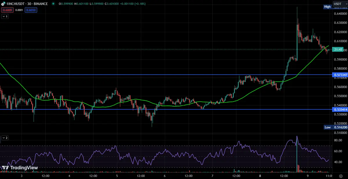Click the 21:42 countdown price label
Viewport: 348px width, 179px height.
tap(338, 50)
